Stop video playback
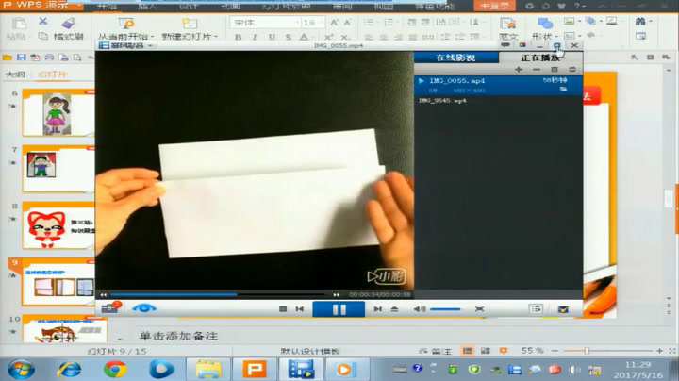 (x=283, y=308)
